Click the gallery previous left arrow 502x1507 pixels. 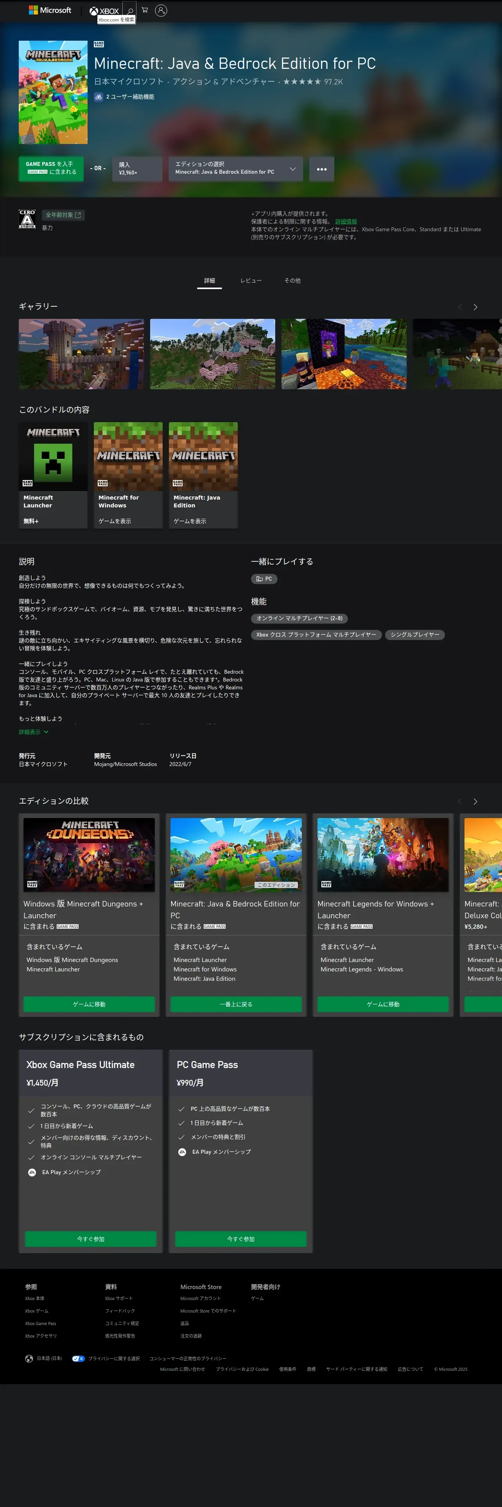[x=459, y=307]
